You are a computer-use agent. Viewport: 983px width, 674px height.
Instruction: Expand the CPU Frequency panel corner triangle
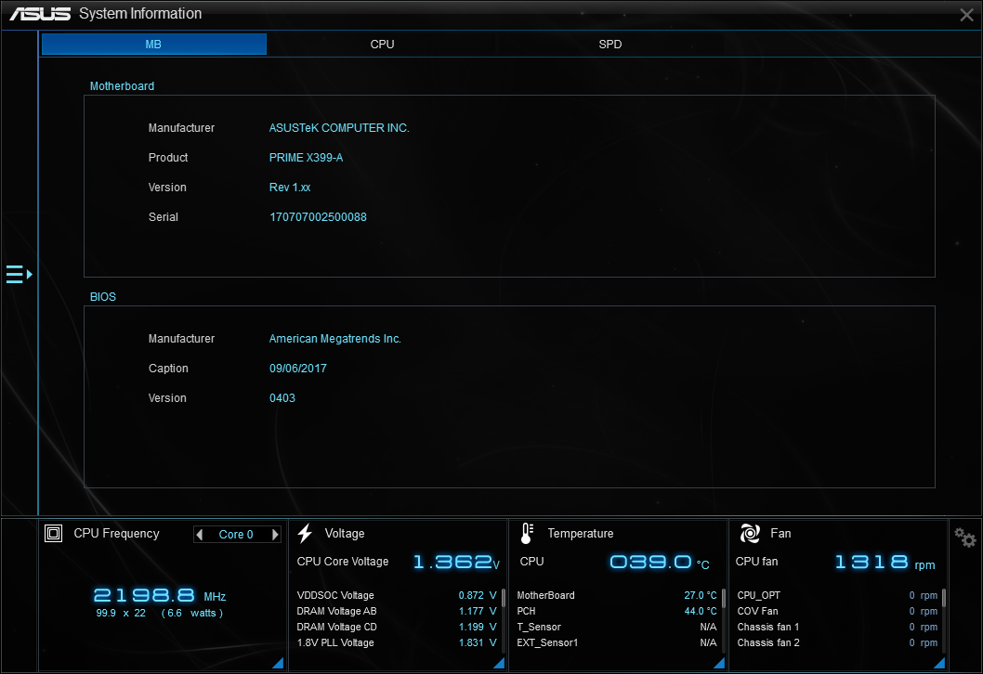(x=279, y=663)
